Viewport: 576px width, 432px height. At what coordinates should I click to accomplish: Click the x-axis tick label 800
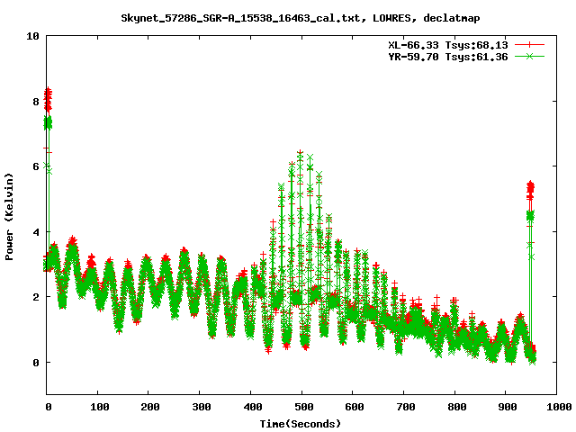tap(457, 407)
